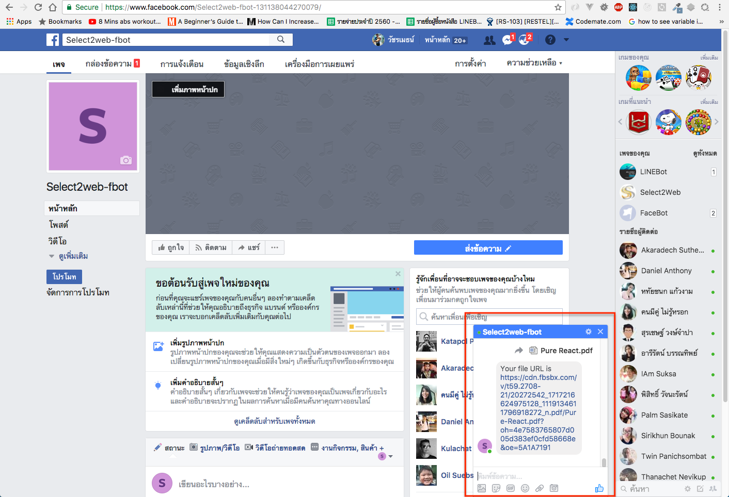This screenshot has height=497, width=729.
Task: Click the search magnifier button
Action: pos(281,39)
